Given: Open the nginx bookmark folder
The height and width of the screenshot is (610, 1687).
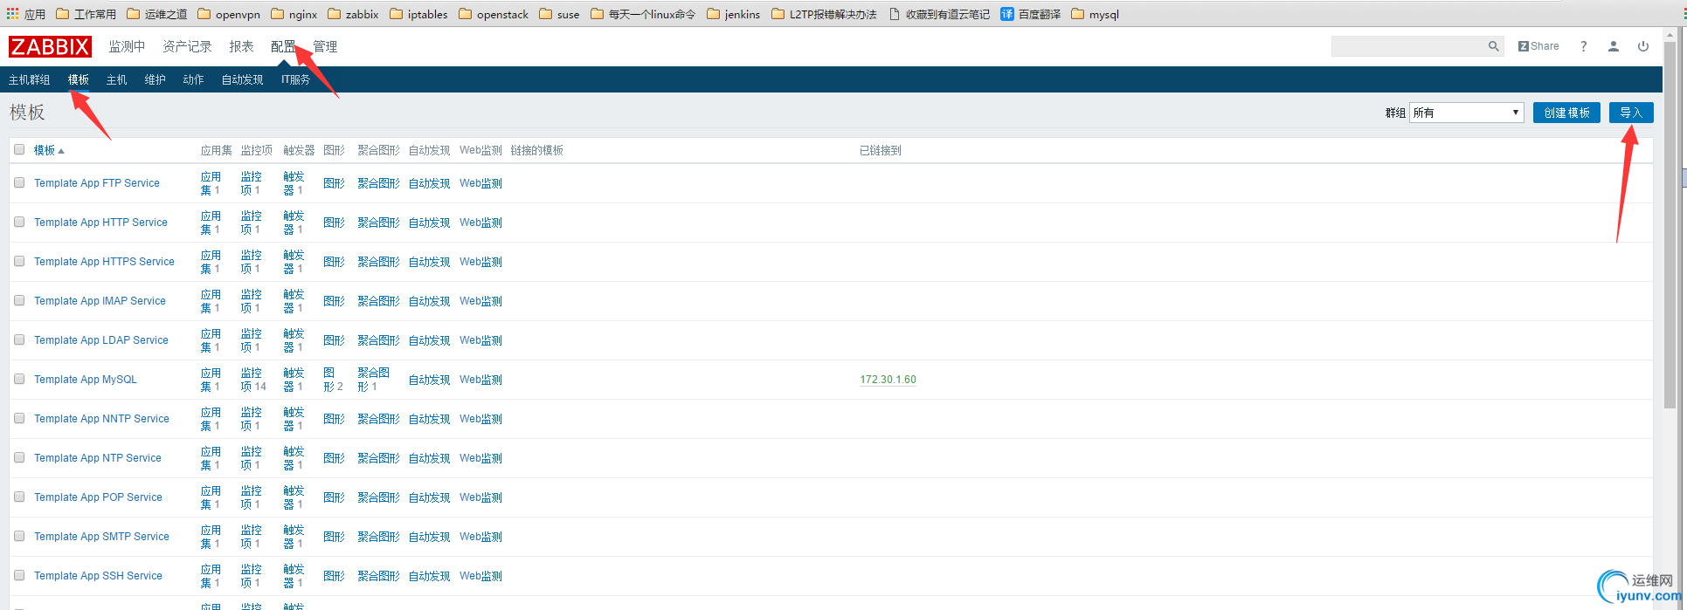Looking at the screenshot, I should click(x=294, y=14).
